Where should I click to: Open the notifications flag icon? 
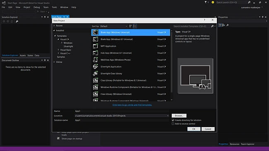[206, 2]
